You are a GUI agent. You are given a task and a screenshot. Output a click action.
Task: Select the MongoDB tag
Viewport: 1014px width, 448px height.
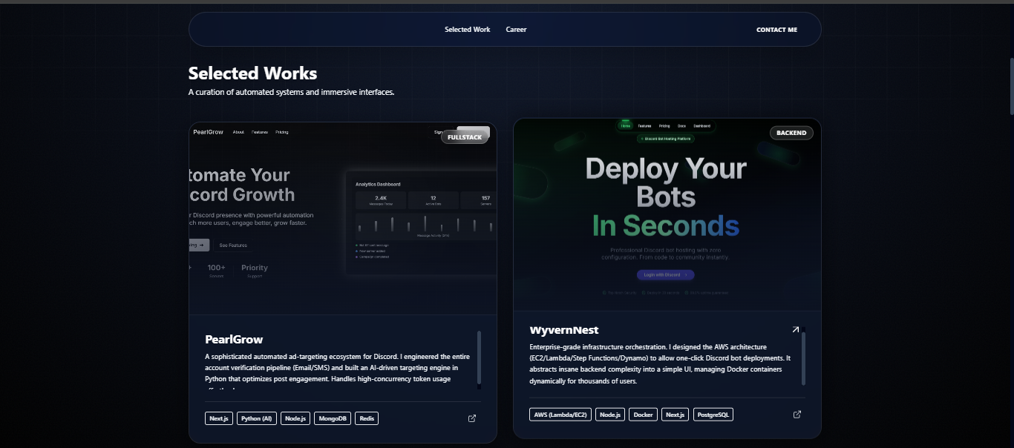pos(333,418)
